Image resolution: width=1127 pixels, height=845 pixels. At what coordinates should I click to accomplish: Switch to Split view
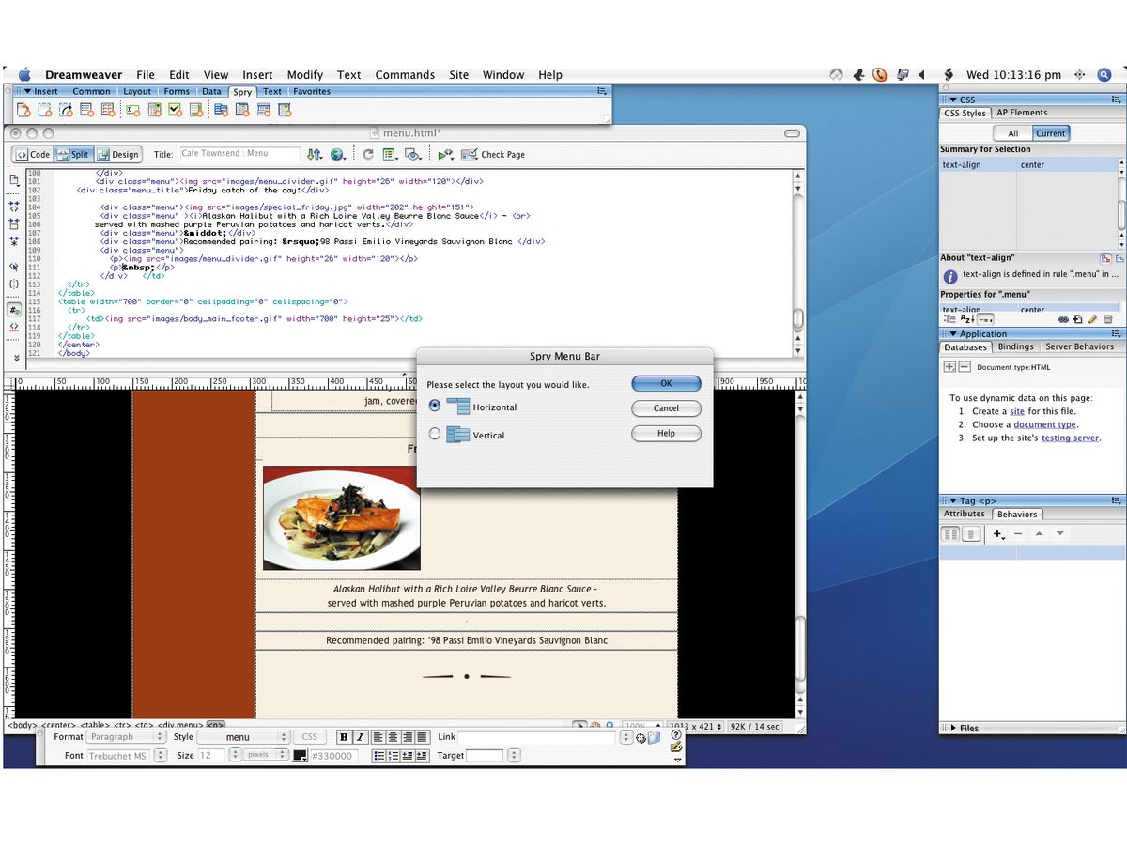(72, 154)
